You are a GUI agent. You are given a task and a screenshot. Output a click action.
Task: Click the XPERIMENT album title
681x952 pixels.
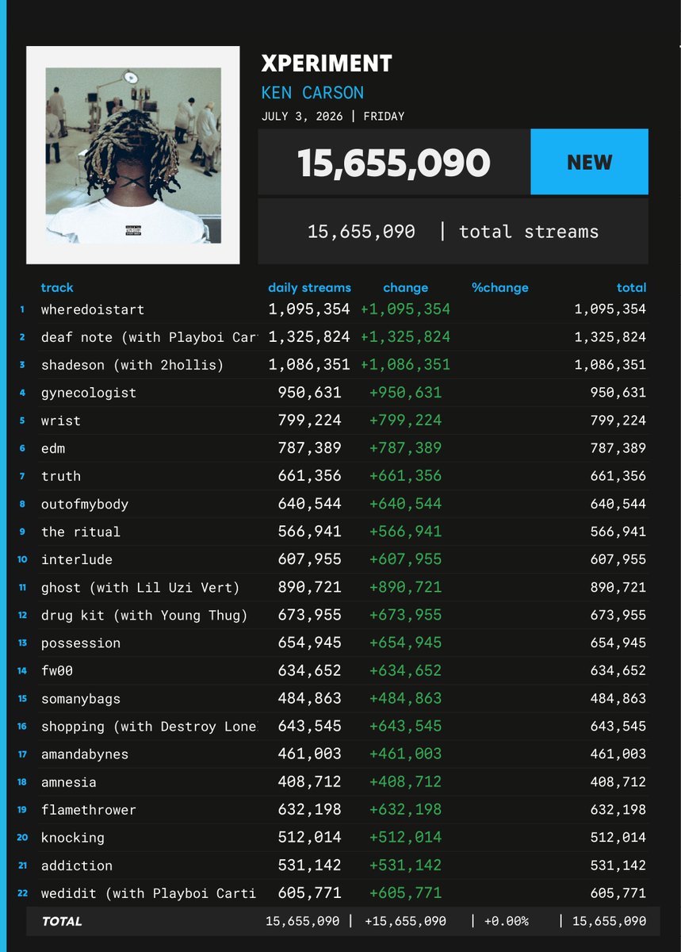327,64
